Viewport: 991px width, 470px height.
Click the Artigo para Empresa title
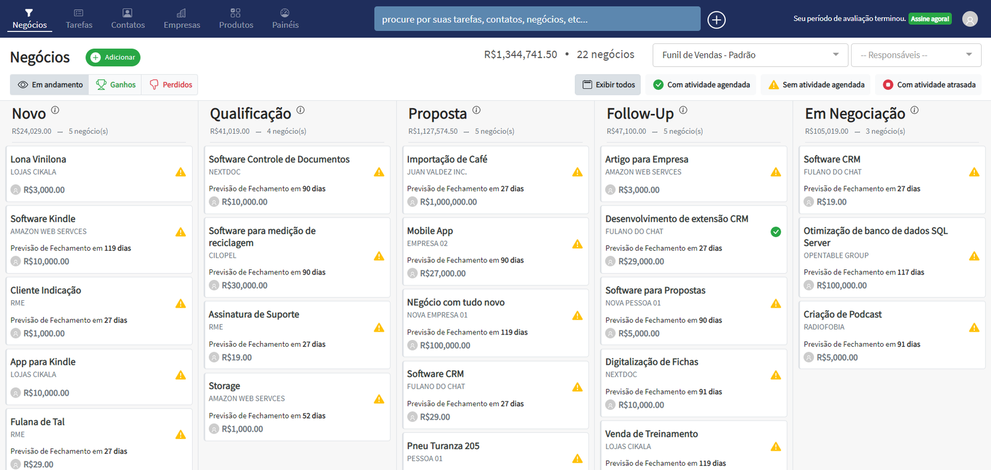pyautogui.click(x=647, y=159)
